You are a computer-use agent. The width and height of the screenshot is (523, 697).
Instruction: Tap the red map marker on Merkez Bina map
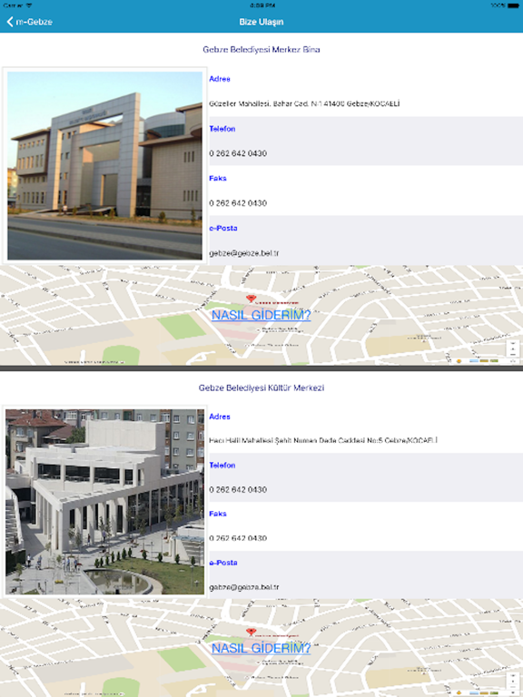tap(251, 299)
